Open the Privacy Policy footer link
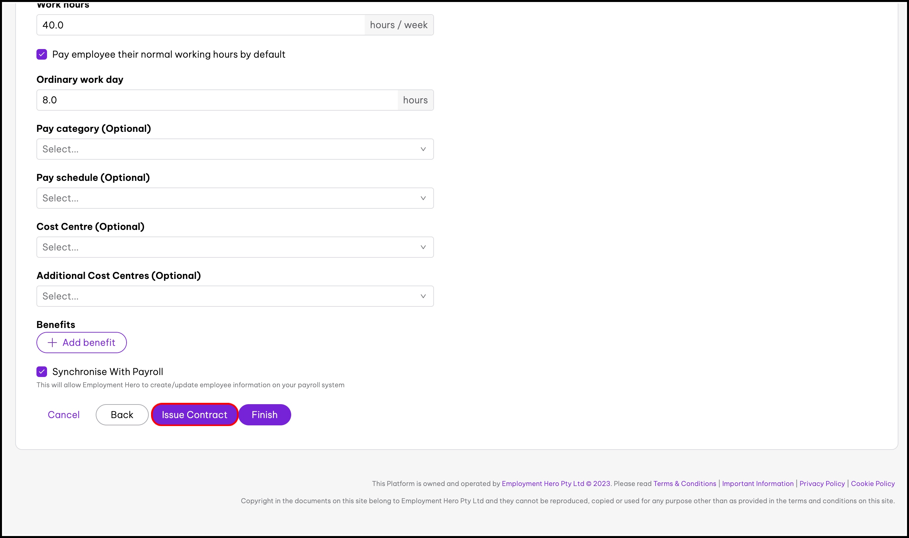The image size is (909, 538). [x=822, y=484]
